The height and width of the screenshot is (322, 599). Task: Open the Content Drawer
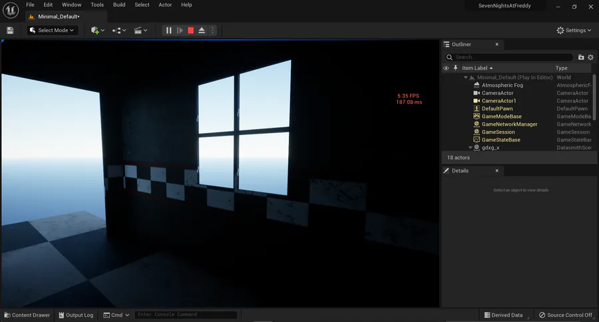27,315
